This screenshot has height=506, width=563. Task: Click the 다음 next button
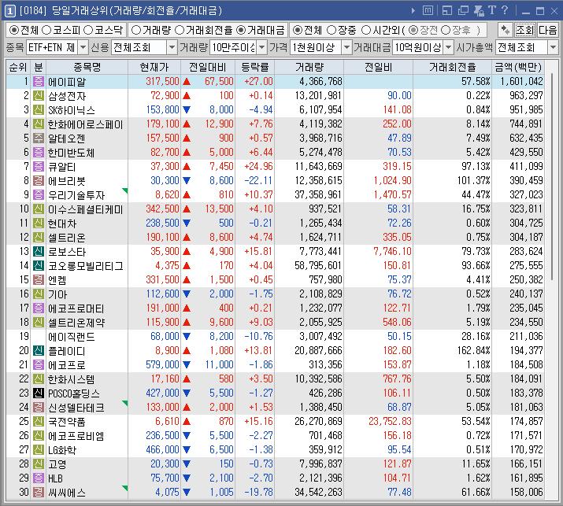[x=547, y=30]
